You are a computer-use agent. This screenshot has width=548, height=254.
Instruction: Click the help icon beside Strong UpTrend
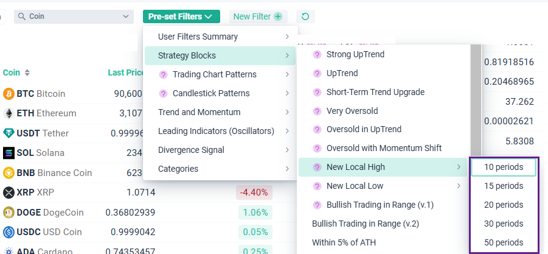click(x=316, y=54)
